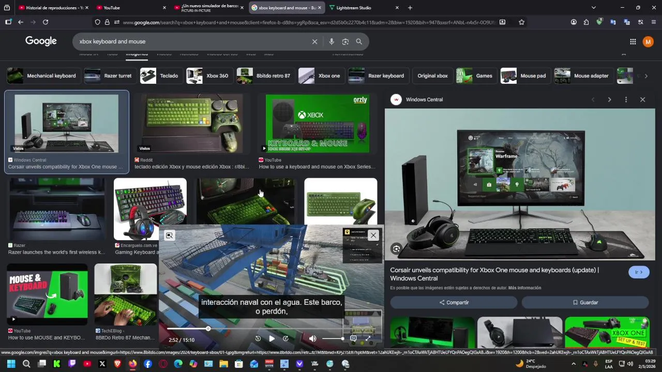
Task: Open Corsair unveils compatibility article title
Action: [x=494, y=274]
